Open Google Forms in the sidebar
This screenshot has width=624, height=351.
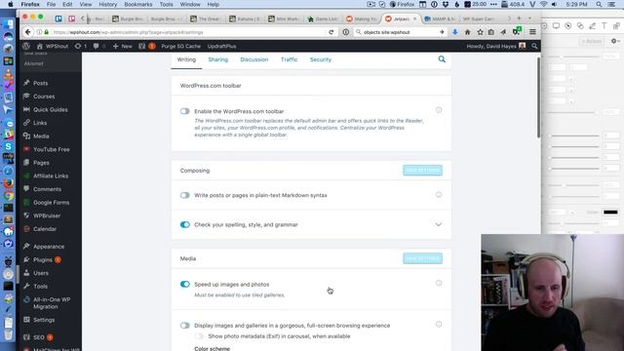point(51,203)
